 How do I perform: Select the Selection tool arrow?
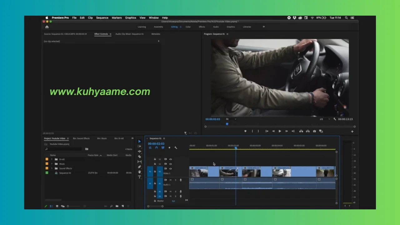tap(140, 141)
